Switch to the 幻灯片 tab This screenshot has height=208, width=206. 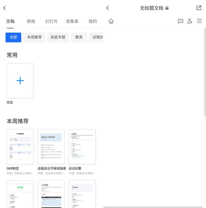51,21
